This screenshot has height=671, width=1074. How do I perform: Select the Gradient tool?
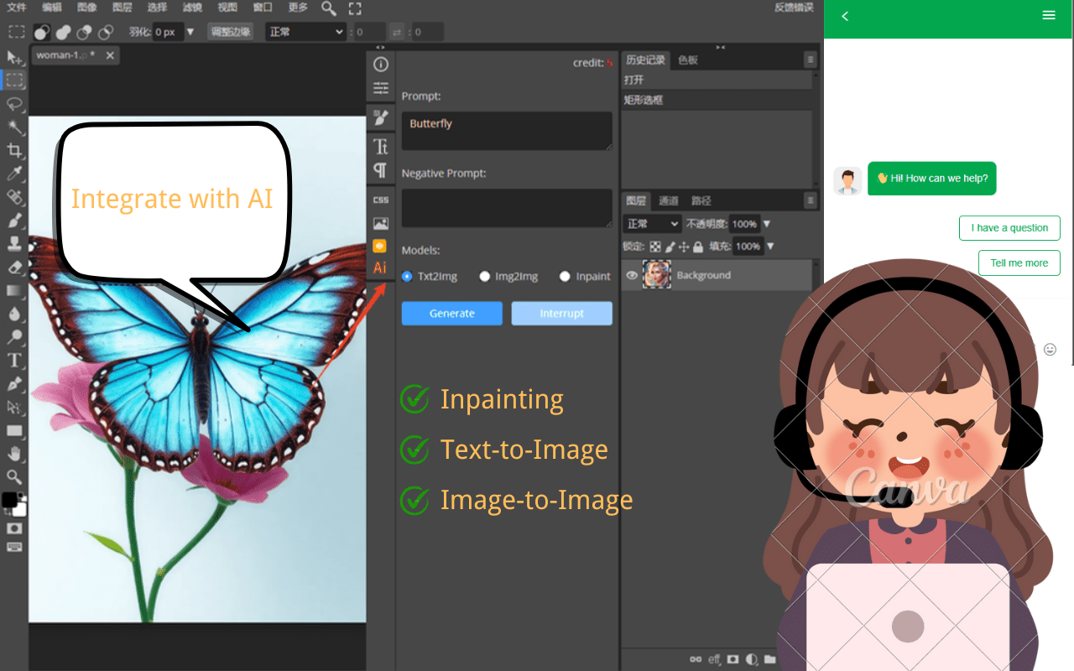tap(14, 291)
